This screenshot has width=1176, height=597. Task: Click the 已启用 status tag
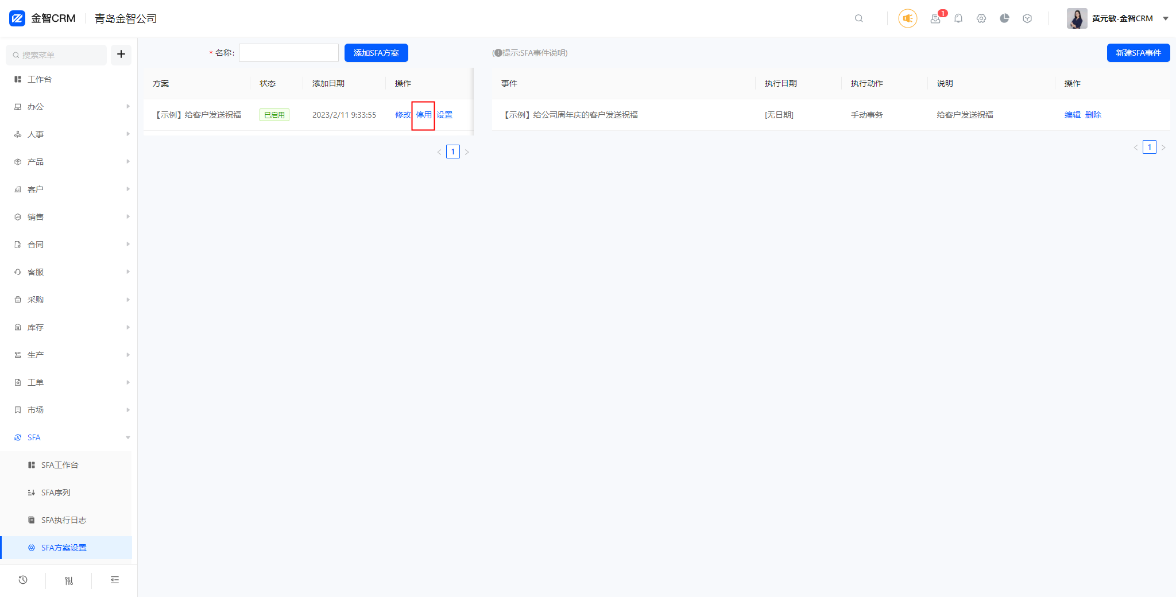pos(274,115)
